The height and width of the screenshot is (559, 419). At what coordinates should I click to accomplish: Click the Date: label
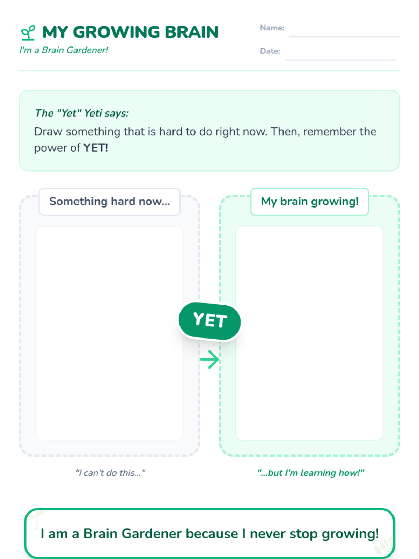click(270, 51)
